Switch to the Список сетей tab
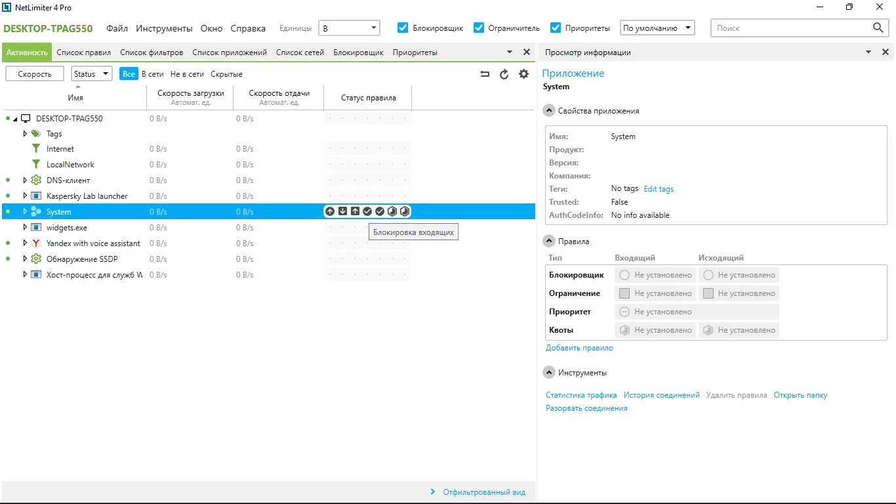The image size is (896, 504). click(x=300, y=52)
